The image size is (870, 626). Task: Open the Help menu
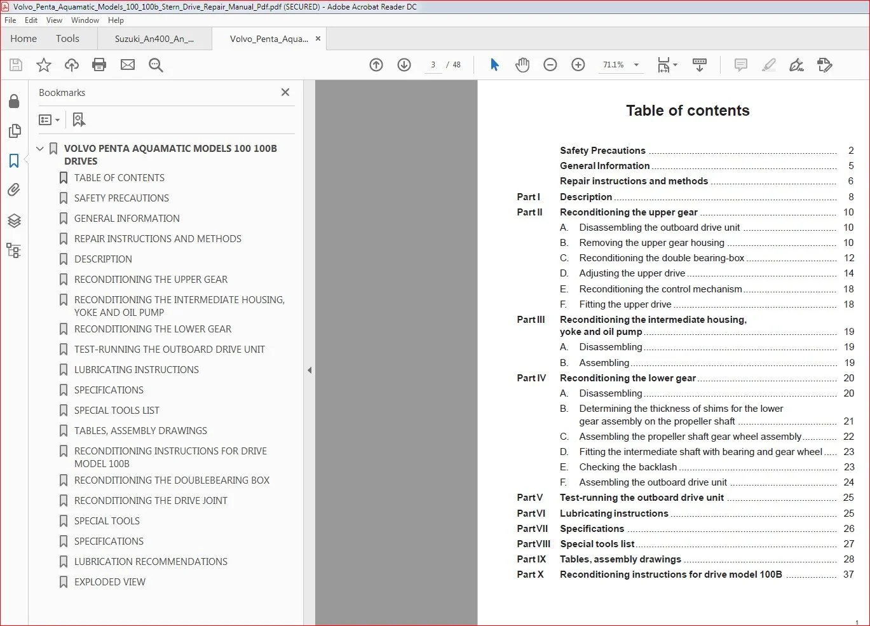(x=116, y=20)
